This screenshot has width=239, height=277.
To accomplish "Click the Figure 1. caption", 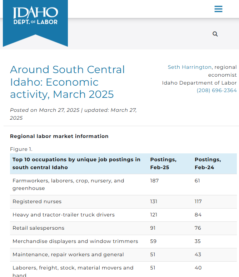I will (21, 149).
